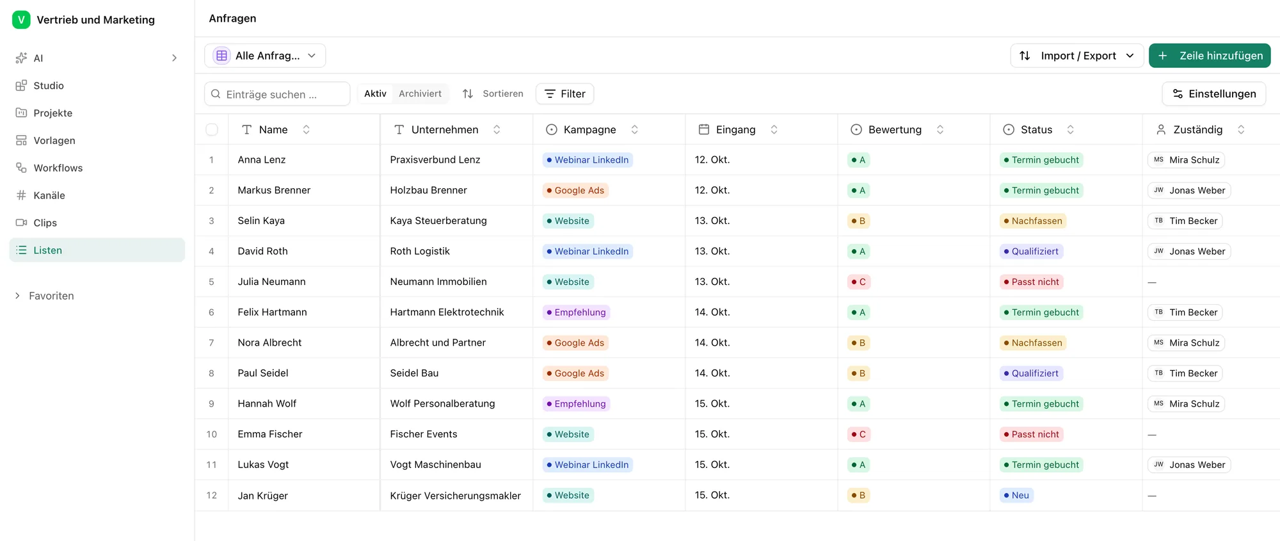Click the Filter button
The image size is (1280, 541).
coord(564,94)
